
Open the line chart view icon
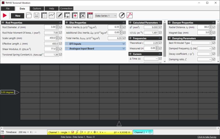click(52, 15)
